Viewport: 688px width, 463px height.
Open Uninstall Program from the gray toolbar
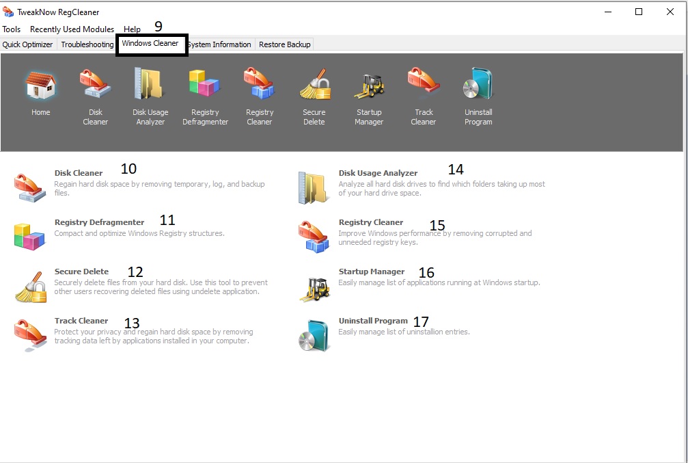pos(478,83)
